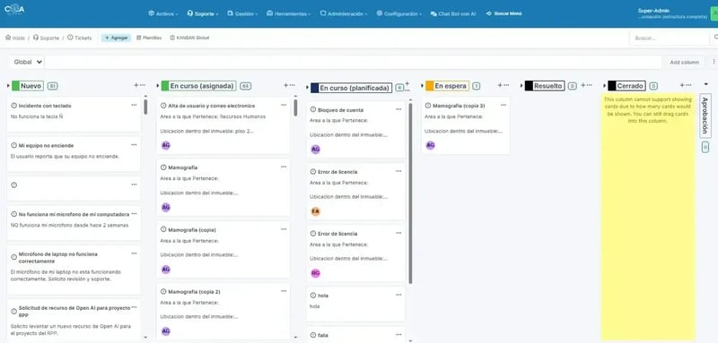Image resolution: width=718 pixels, height=343 pixels.
Task: Open Chat Bot con AI
Action: point(453,14)
